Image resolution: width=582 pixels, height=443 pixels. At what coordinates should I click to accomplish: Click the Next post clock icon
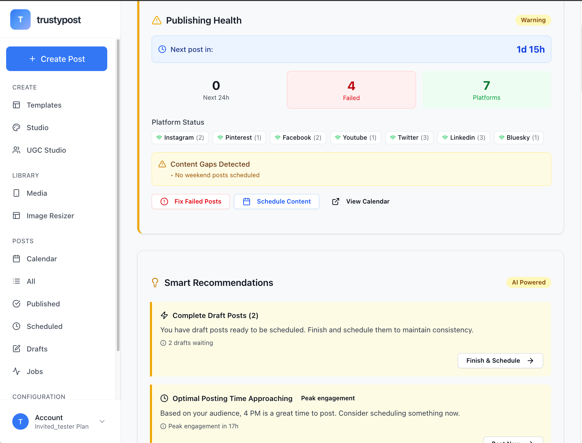click(x=162, y=49)
